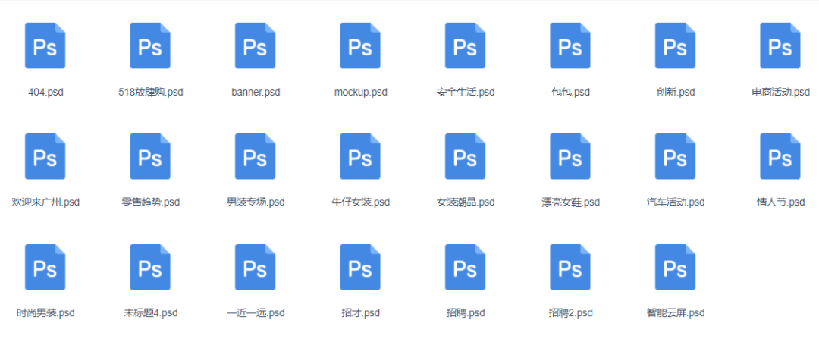Choose the 安全生活.psd file icon
The height and width of the screenshot is (339, 819).
point(466,46)
